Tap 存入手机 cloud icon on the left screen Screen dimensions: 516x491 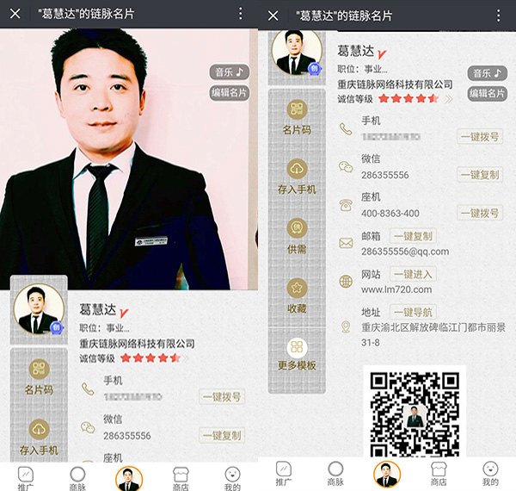click(x=40, y=429)
